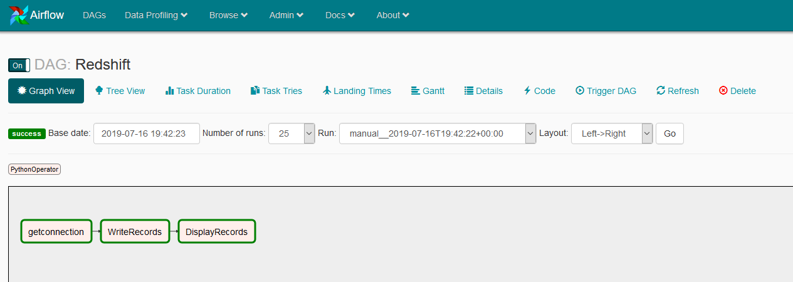The image size is (793, 282).
Task: Click the Airflow pinwheel logo
Action: tap(19, 16)
